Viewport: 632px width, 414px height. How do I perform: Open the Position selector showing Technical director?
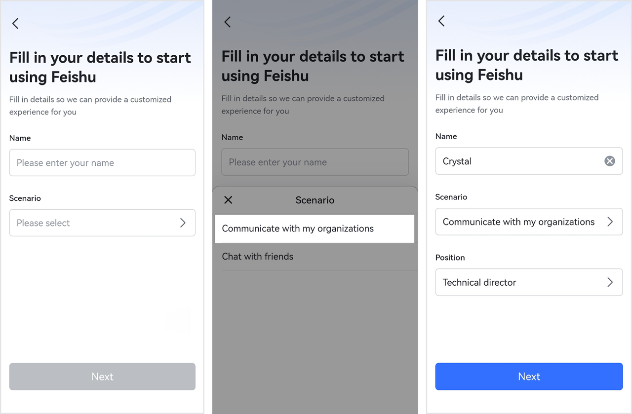click(x=529, y=282)
